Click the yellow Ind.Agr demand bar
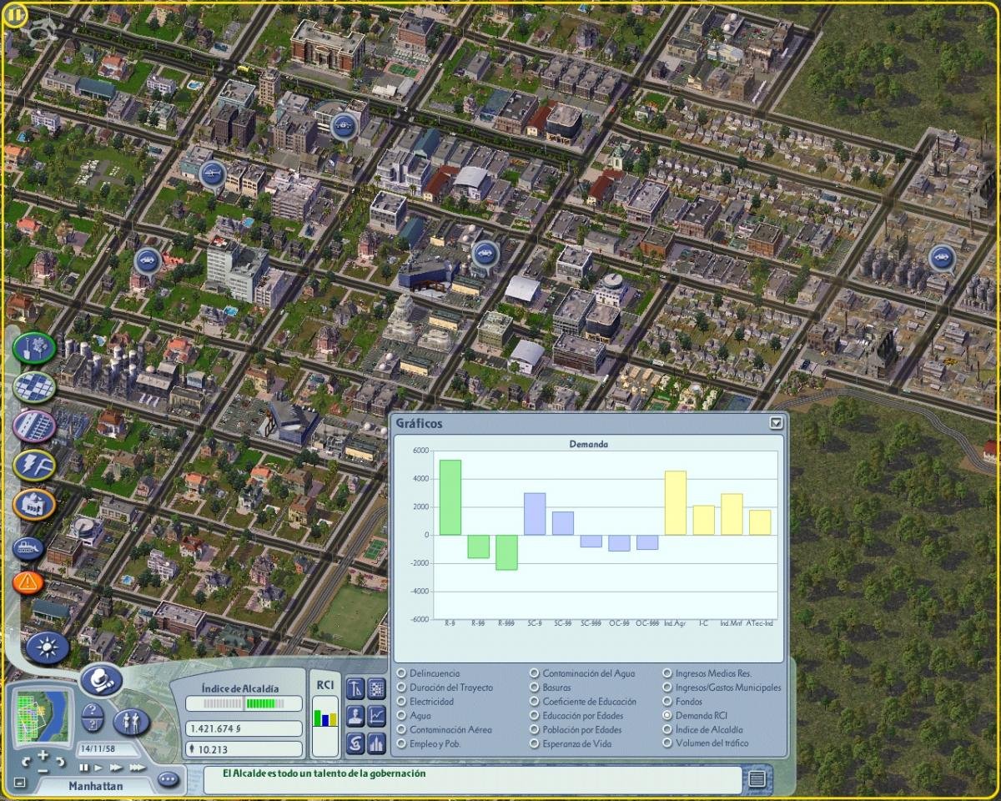This screenshot has width=1001, height=801. coord(676,503)
